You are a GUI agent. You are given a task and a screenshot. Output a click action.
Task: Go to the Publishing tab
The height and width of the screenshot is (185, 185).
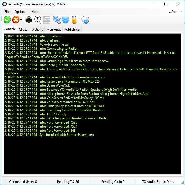[72, 30]
